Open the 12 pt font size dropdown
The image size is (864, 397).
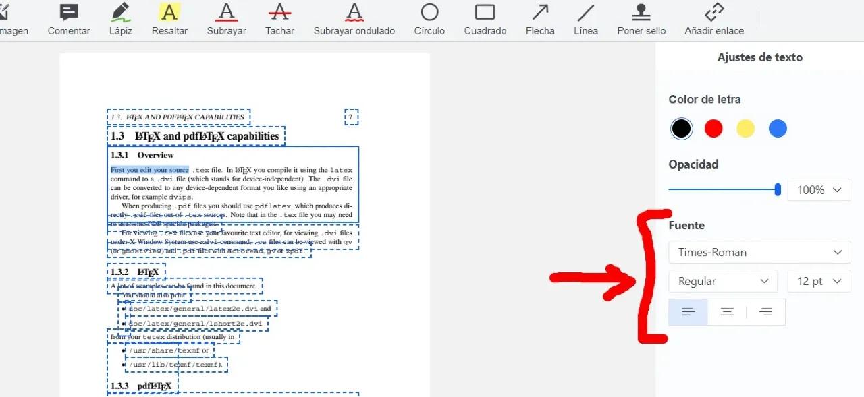819,281
